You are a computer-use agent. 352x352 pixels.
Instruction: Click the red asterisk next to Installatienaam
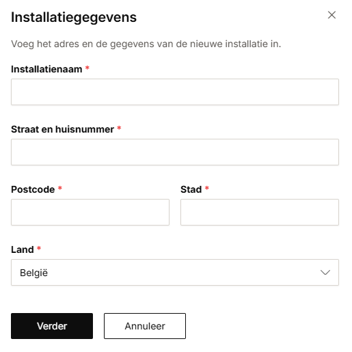pyautogui.click(x=87, y=68)
